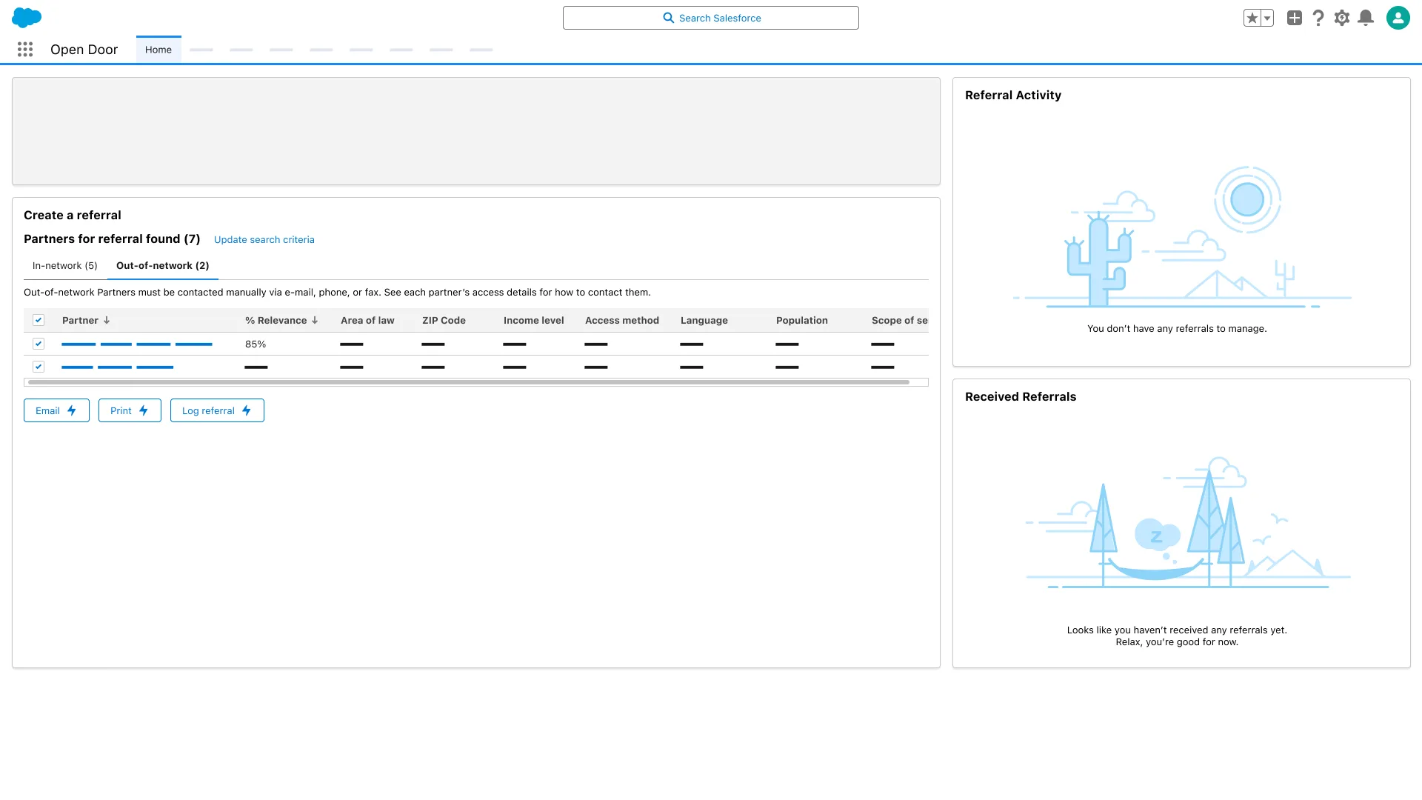This screenshot has width=1422, height=800.
Task: Select the Home tab
Action: tap(158, 50)
